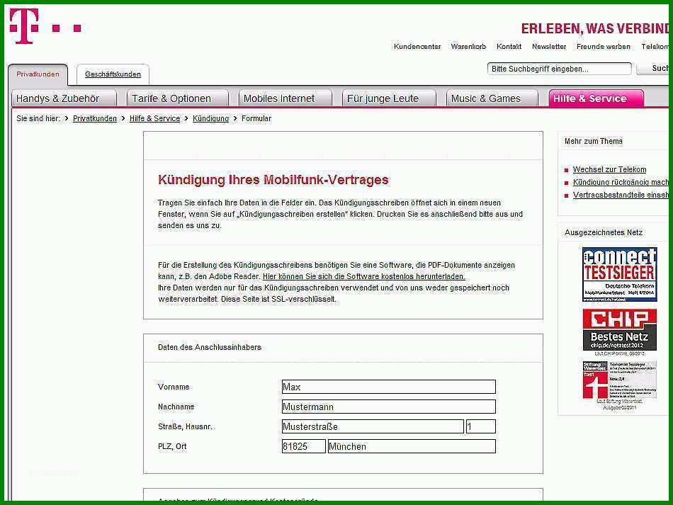Viewport: 673px width, 505px height.
Task: Click Kündigung breadcrumb link
Action: (x=210, y=118)
